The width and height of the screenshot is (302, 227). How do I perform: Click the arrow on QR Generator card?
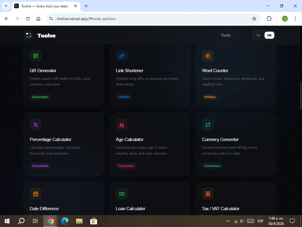(96, 97)
